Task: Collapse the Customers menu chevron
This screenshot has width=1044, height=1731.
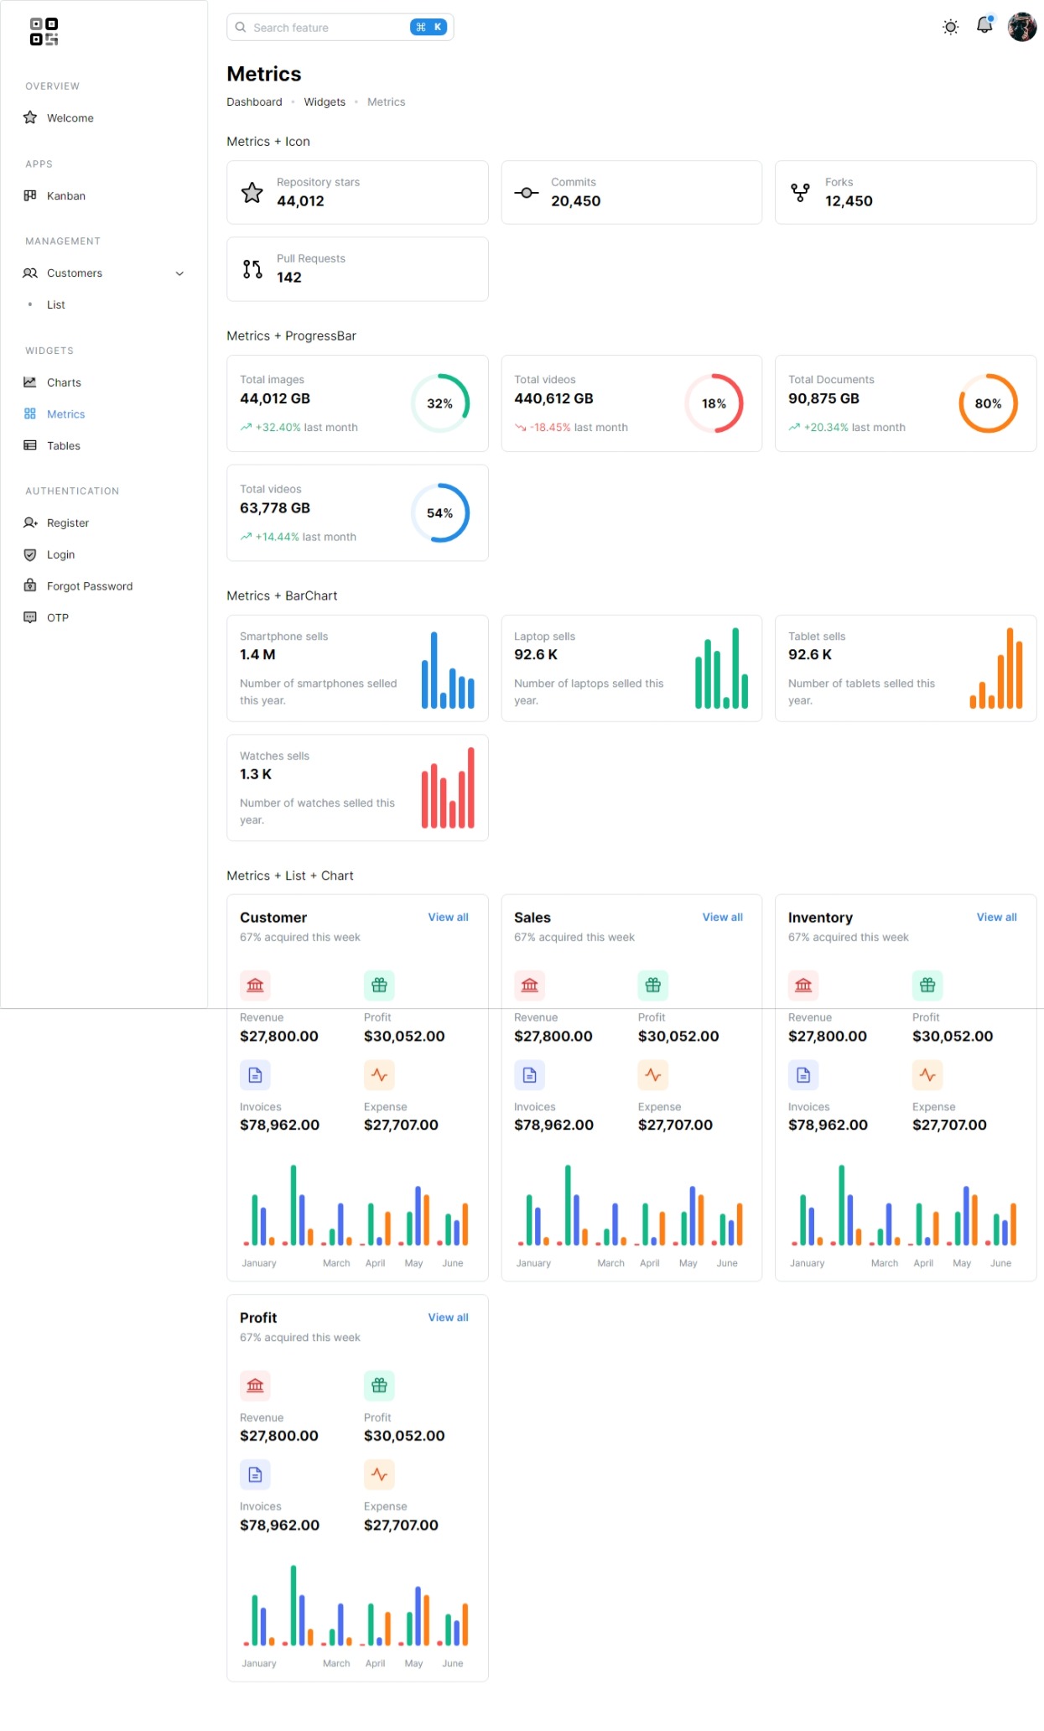Action: click(179, 273)
